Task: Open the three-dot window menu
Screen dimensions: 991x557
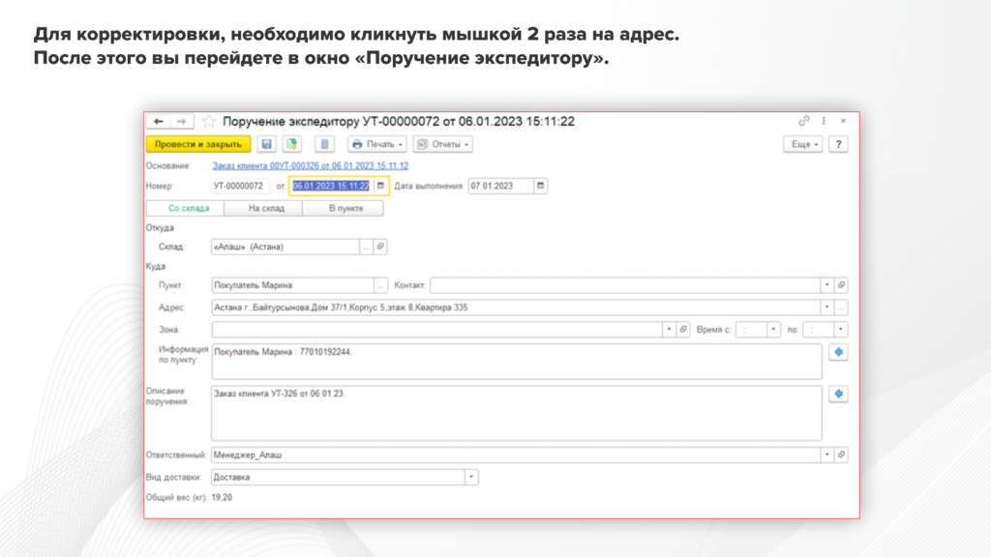Action: [824, 121]
